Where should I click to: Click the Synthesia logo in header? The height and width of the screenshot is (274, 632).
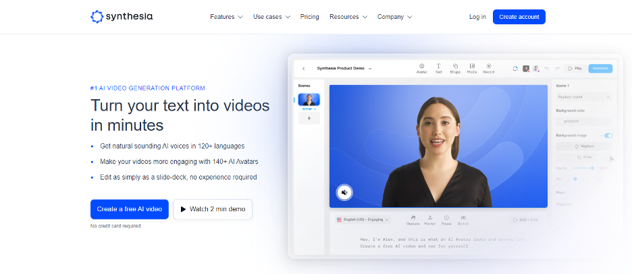coord(122,16)
